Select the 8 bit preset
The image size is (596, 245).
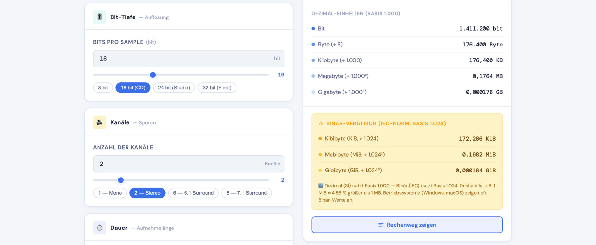(103, 88)
